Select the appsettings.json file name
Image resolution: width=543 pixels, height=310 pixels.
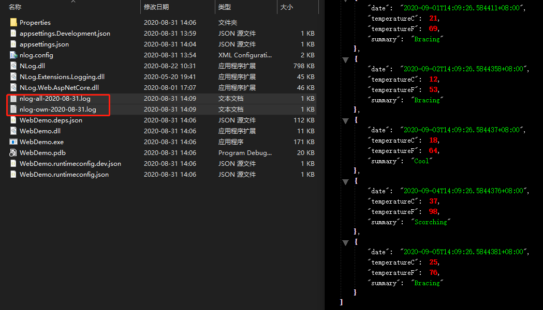44,44
